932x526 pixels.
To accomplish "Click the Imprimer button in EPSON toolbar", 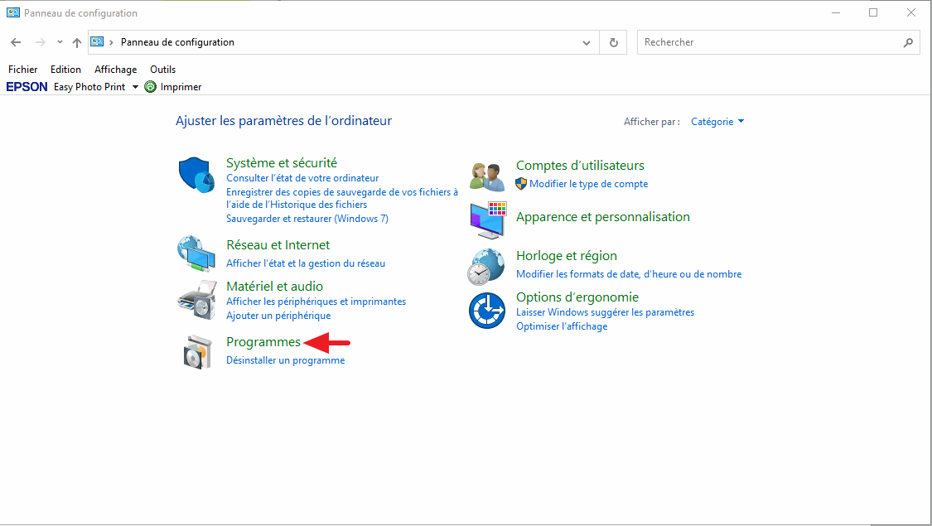I will (x=173, y=87).
